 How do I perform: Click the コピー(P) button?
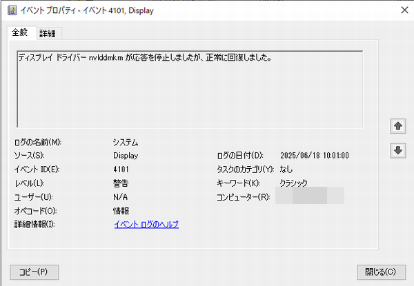tap(34, 272)
